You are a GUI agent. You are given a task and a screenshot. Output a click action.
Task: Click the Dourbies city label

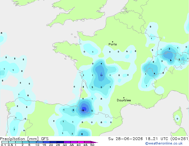click(x=124, y=100)
